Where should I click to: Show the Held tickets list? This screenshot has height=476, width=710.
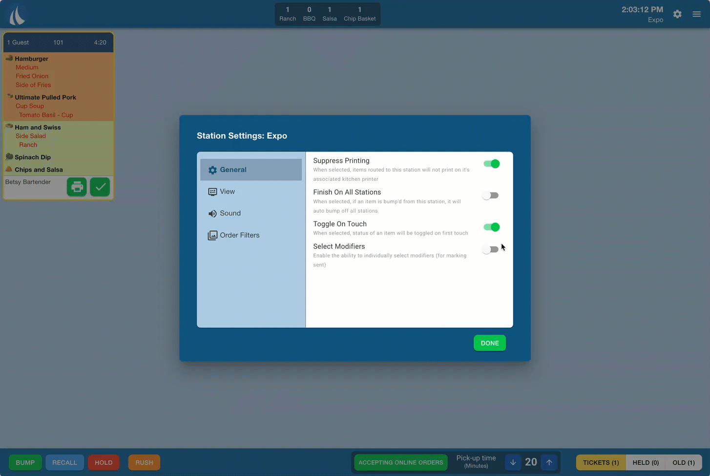pos(645,462)
